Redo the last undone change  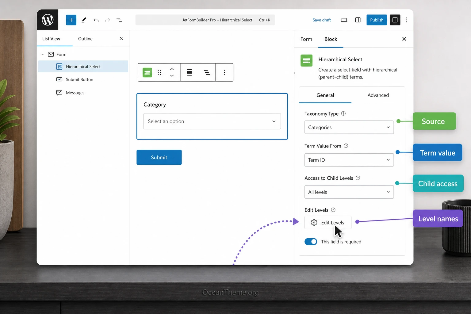pos(107,20)
